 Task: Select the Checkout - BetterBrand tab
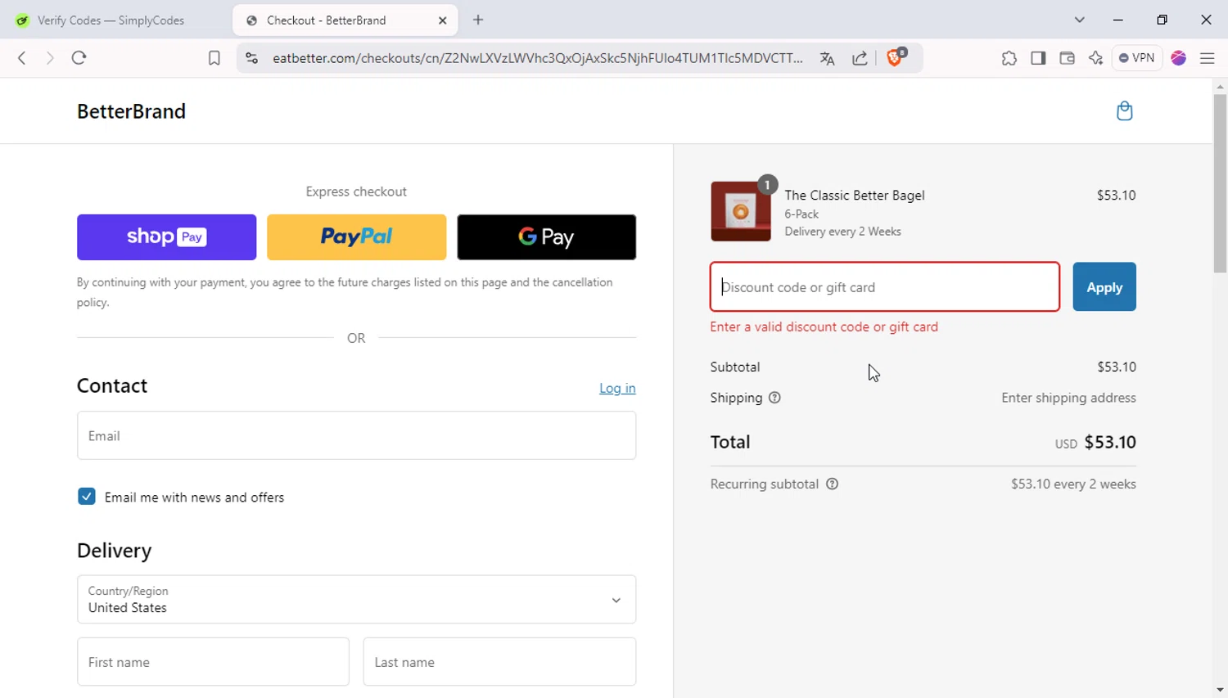pyautogui.click(x=345, y=20)
